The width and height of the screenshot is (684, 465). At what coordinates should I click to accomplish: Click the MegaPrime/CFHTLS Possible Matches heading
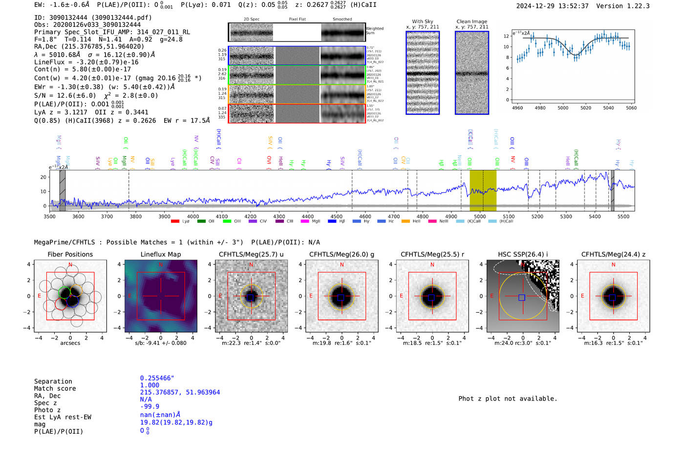(x=177, y=242)
